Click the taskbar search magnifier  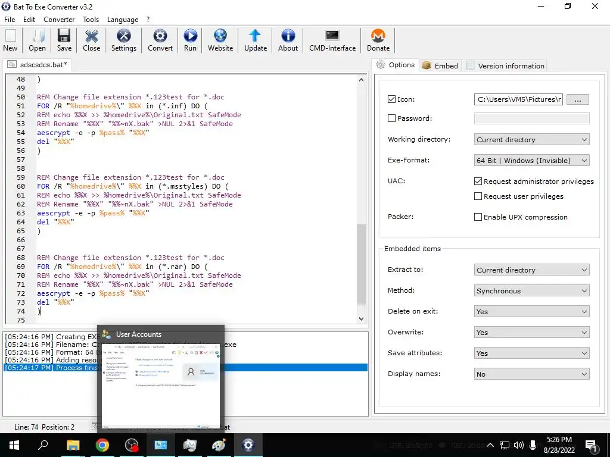click(43, 445)
